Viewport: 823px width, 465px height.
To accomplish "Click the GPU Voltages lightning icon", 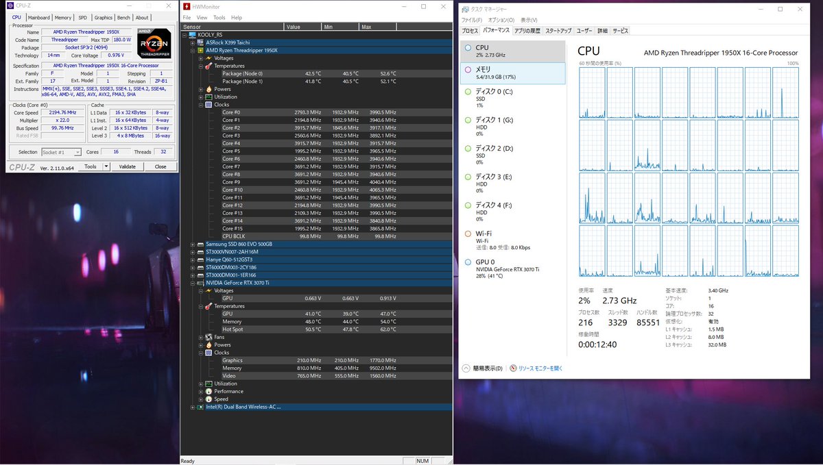I will [209, 290].
